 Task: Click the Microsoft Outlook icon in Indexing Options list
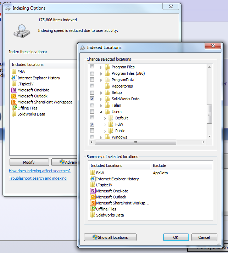click(14, 96)
